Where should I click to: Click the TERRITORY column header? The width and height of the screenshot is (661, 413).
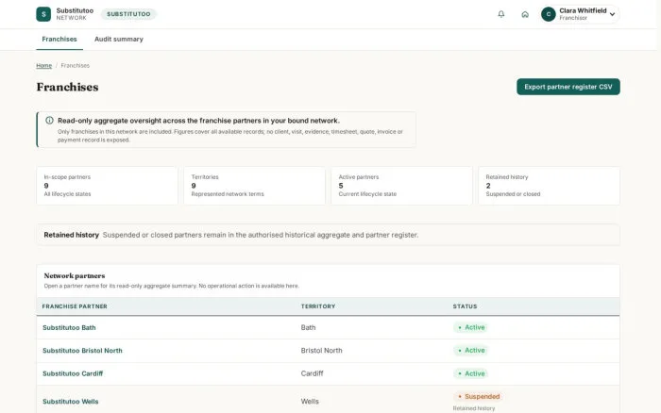pos(318,306)
